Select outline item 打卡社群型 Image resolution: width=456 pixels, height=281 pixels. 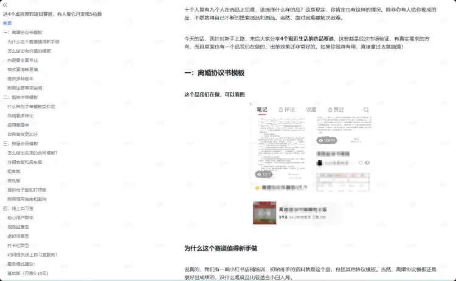pos(18,246)
